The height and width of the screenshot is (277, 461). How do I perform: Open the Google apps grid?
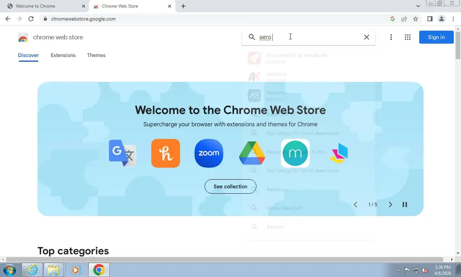click(408, 37)
